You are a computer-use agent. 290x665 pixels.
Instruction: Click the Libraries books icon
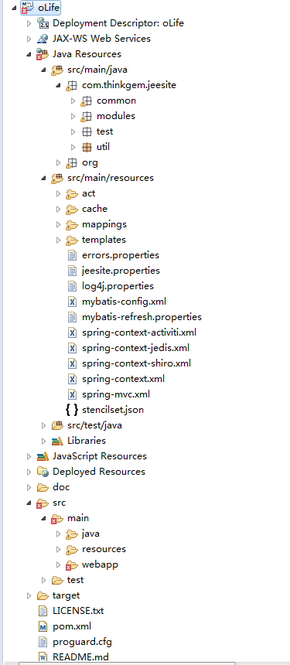pos(57,441)
